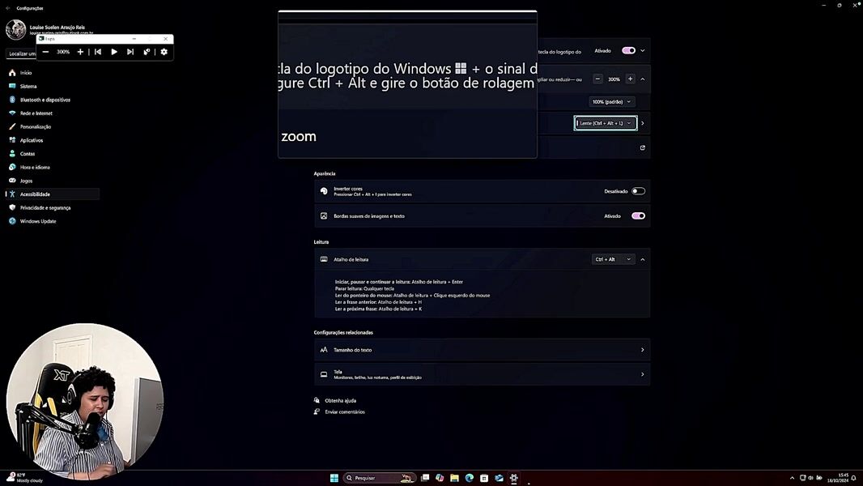Go to previous sentence in Lupa toolbar

[98, 52]
